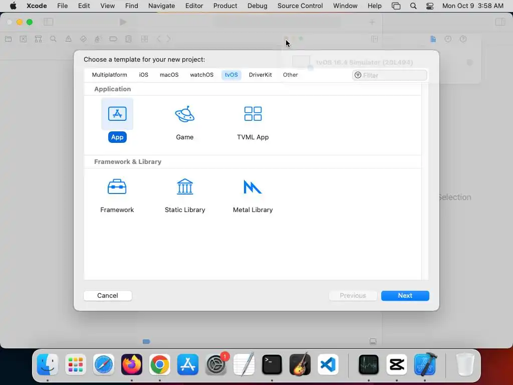Image resolution: width=513 pixels, height=385 pixels.
Task: Open Visual Studio Code from the Dock
Action: (x=328, y=364)
